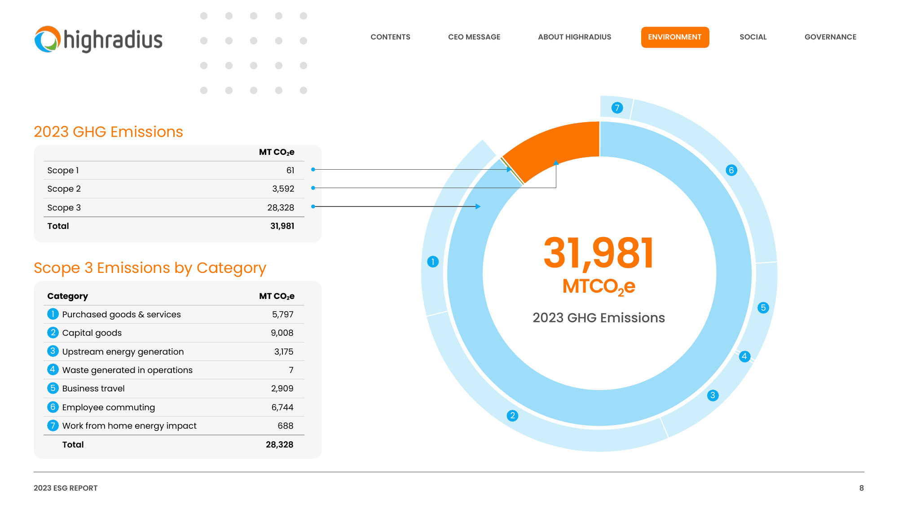Click chart marker number 6
This screenshot has height=505, width=898.
(731, 170)
